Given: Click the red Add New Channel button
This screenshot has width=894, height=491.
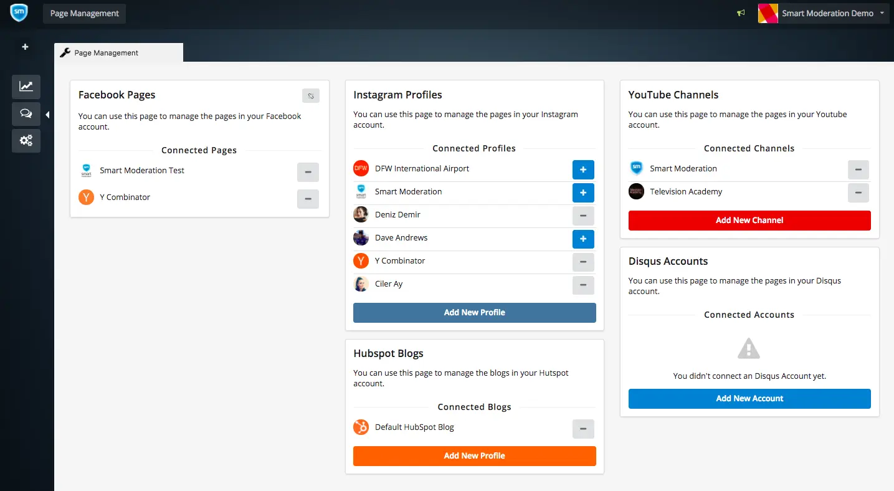Looking at the screenshot, I should [x=749, y=221].
